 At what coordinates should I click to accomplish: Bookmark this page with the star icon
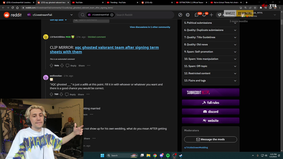pyautogui.click(x=255, y=8)
